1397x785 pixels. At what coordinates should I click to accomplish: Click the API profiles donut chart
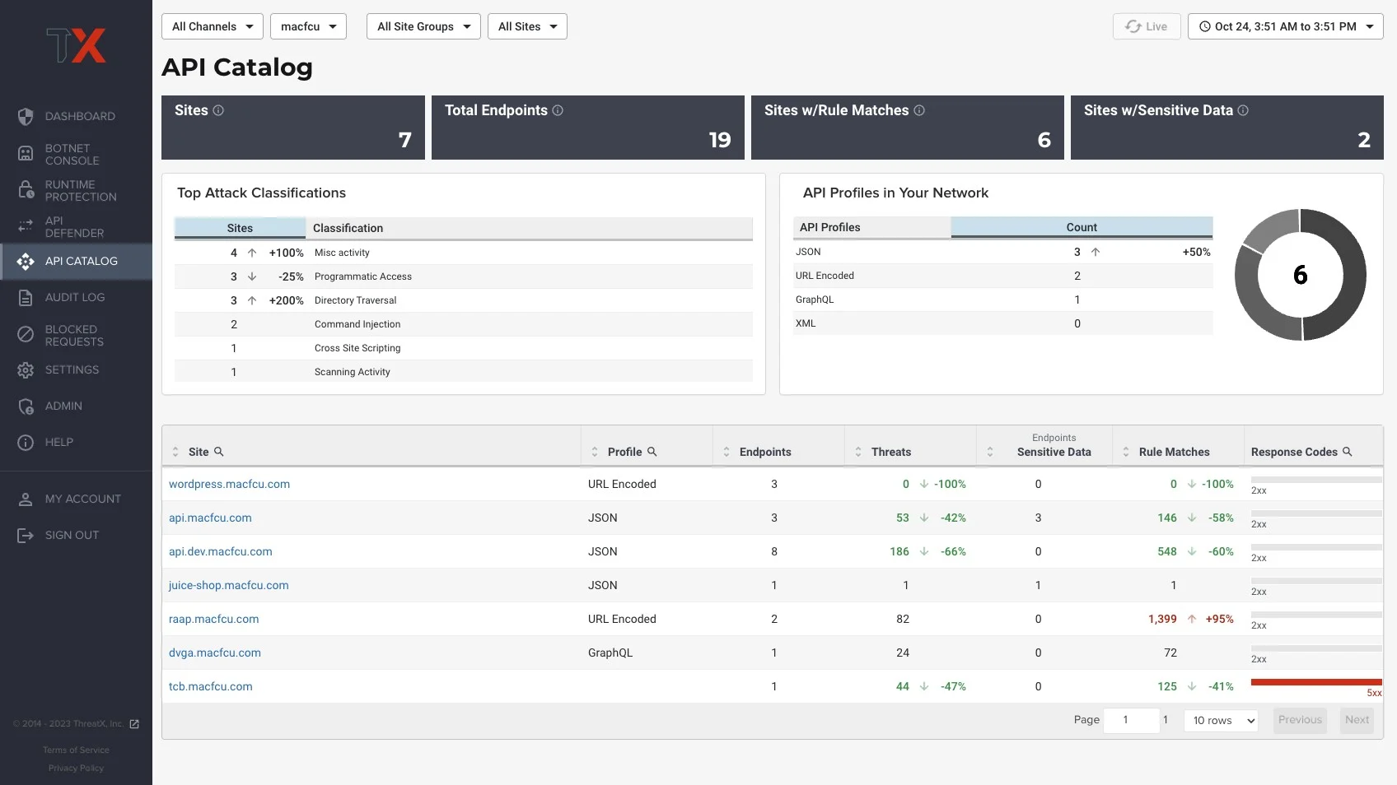pos(1300,275)
